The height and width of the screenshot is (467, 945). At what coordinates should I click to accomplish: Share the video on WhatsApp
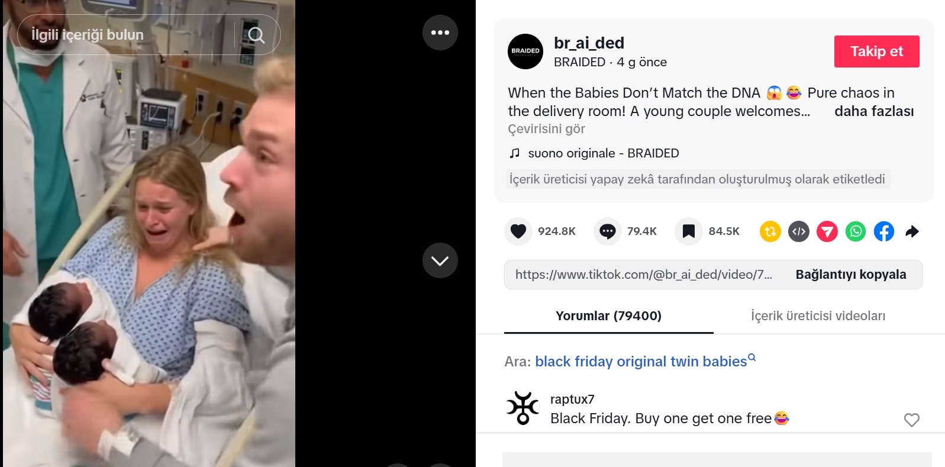click(856, 231)
